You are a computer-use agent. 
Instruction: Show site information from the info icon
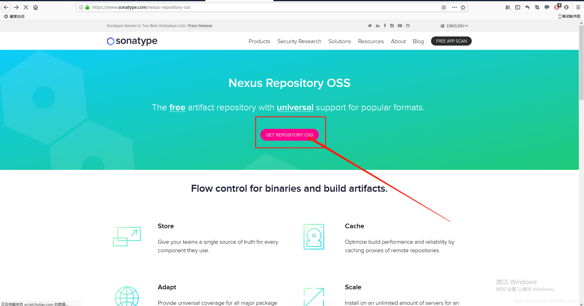tap(81, 7)
